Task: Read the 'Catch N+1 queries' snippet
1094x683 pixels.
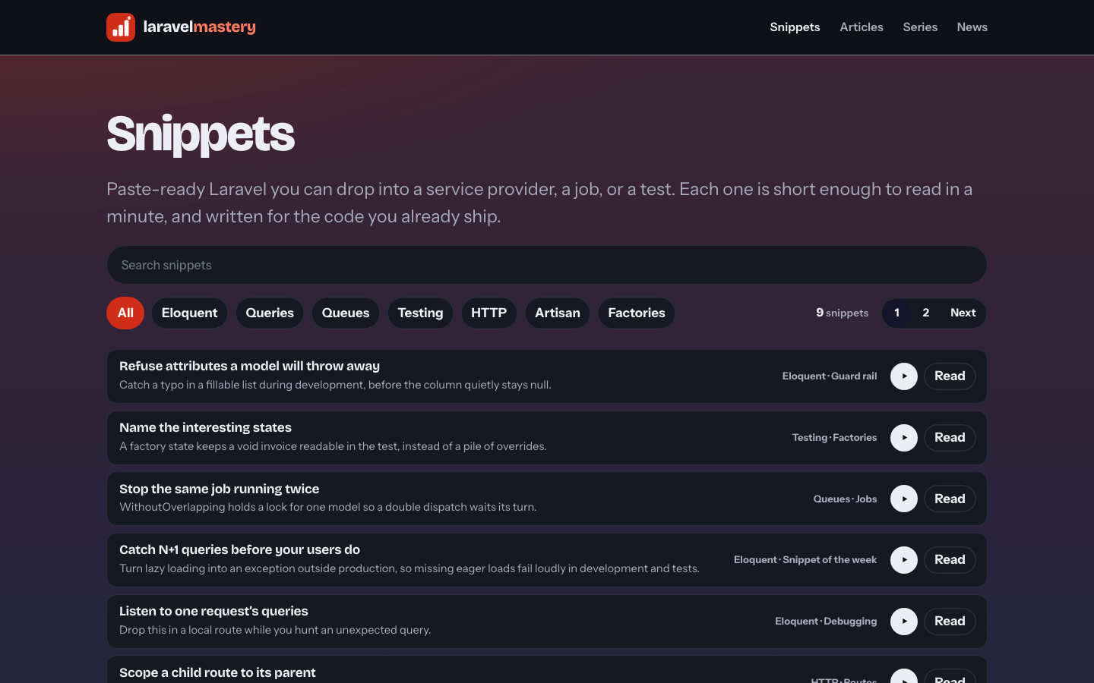Action: (x=950, y=560)
